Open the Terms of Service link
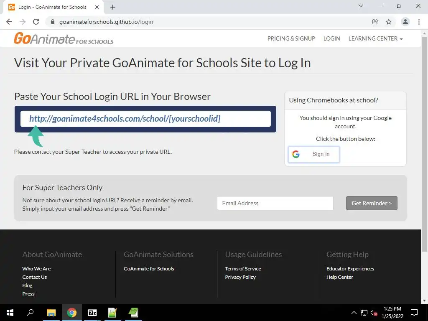 click(x=243, y=269)
